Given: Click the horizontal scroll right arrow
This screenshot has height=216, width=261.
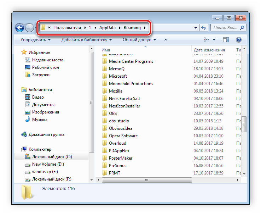Looking at the screenshot, I should [238, 180].
